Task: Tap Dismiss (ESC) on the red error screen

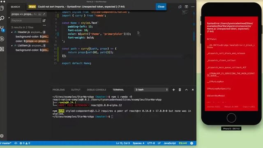Action: click(214, 107)
